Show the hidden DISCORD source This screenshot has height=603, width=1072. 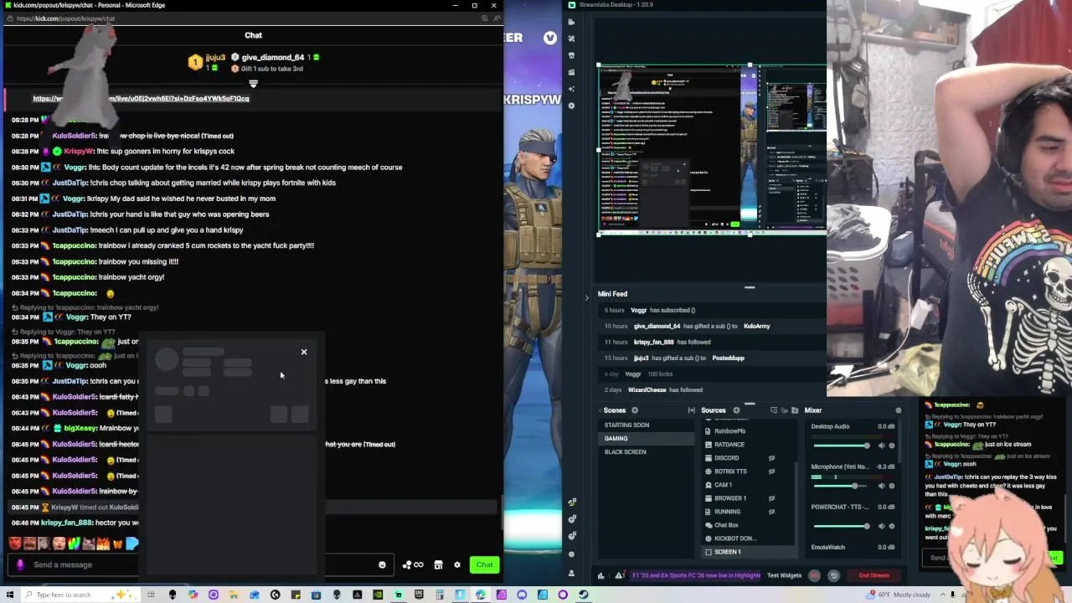click(x=771, y=458)
